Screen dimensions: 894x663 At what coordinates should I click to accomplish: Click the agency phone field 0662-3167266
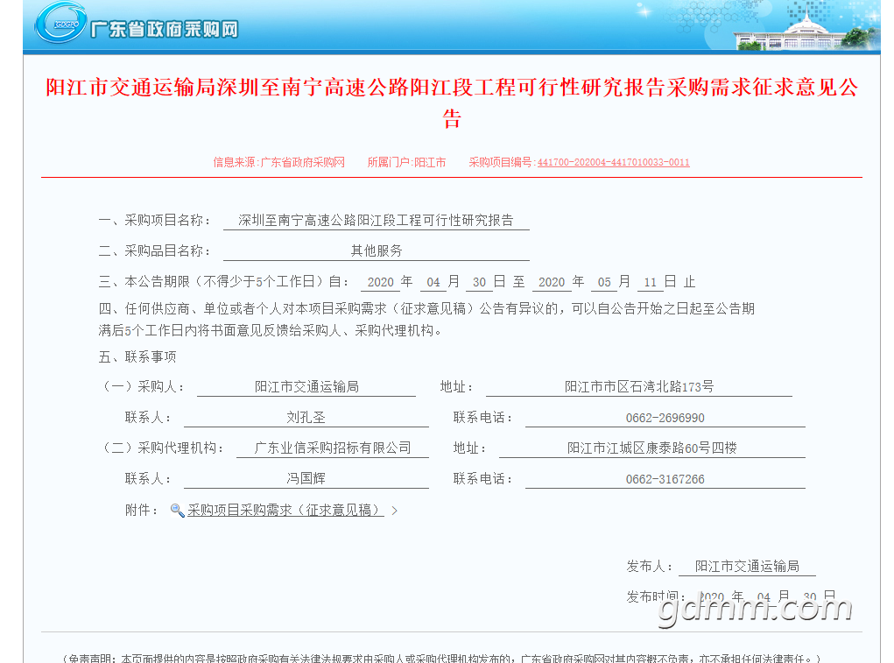coord(665,479)
